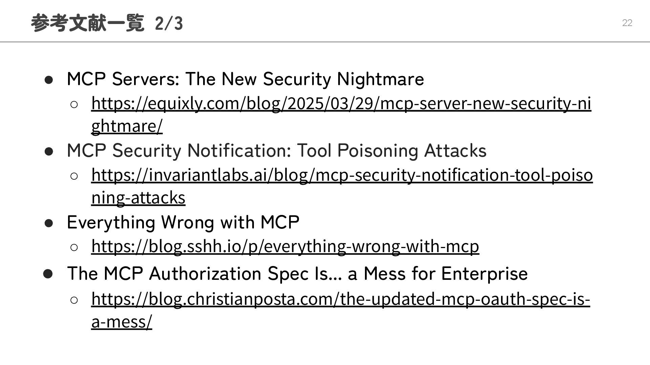Click the filled bullet beside 'The MCP Authorization'

click(x=48, y=274)
